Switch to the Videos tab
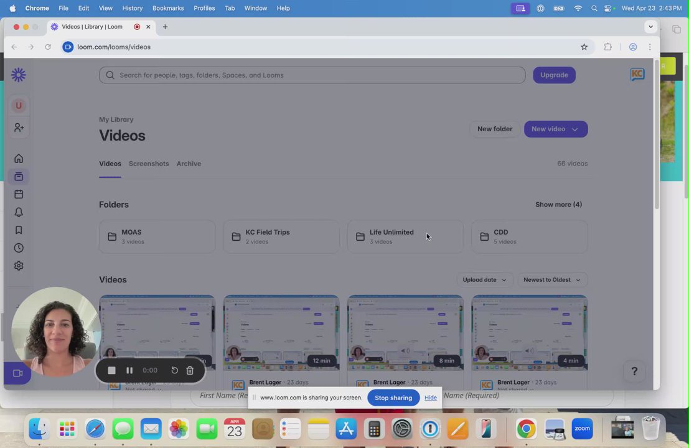The image size is (689, 448). tap(110, 164)
